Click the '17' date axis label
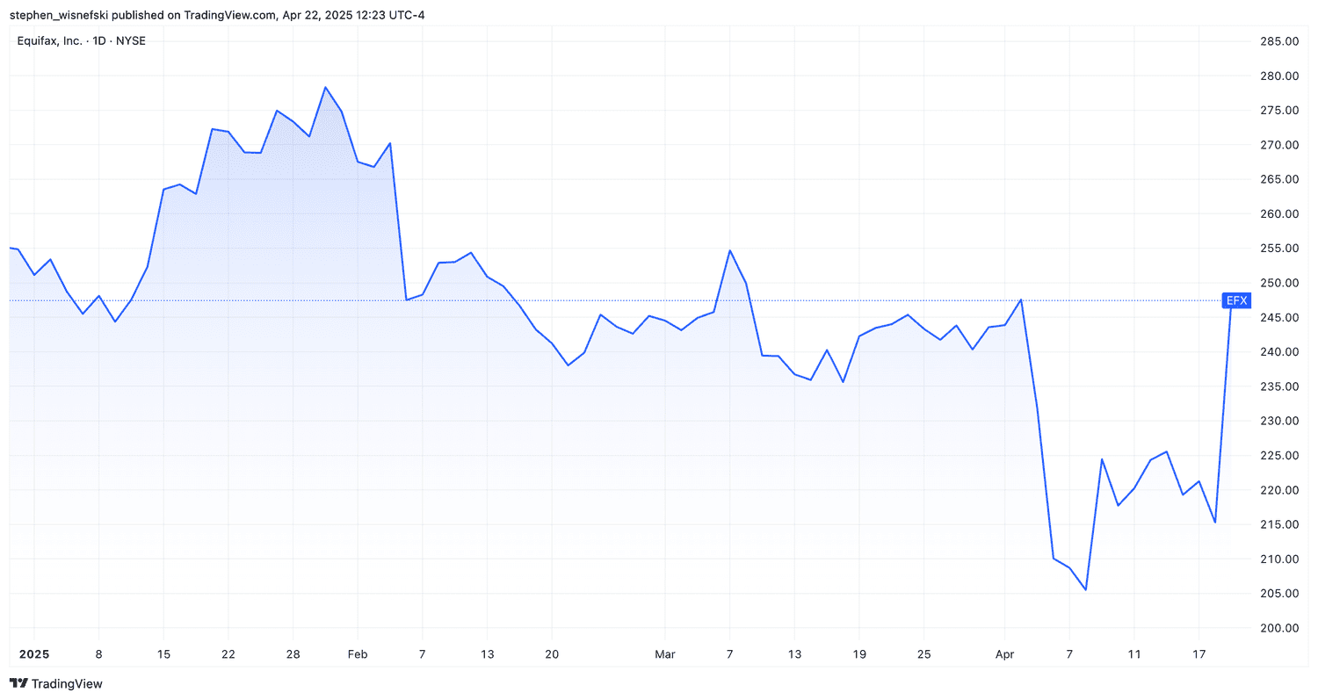This screenshot has height=700, width=1318. (1199, 655)
